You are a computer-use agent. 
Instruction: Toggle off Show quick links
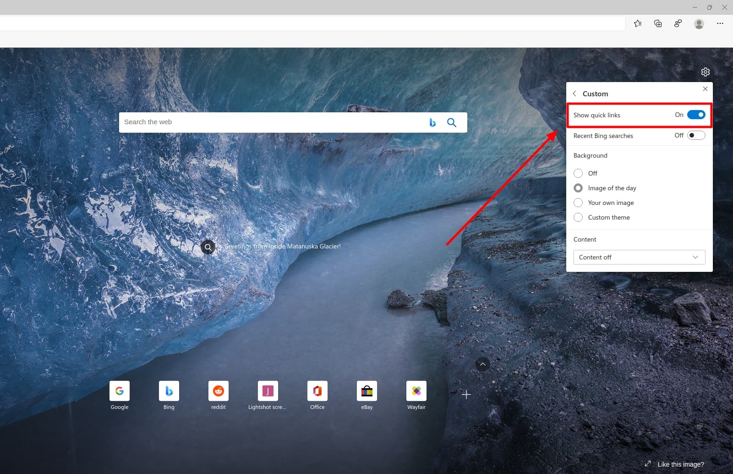695,115
